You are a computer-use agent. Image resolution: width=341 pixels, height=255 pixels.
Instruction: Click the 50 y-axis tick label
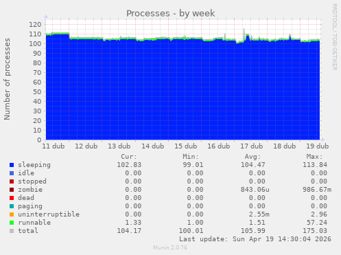click(37, 91)
